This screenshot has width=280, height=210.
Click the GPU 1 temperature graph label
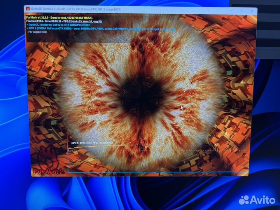click(92, 143)
